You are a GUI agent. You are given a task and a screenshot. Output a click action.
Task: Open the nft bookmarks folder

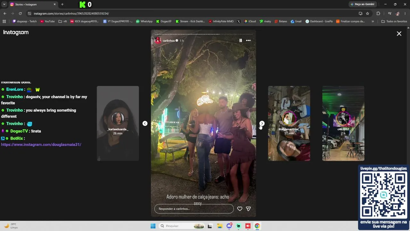coord(63,21)
